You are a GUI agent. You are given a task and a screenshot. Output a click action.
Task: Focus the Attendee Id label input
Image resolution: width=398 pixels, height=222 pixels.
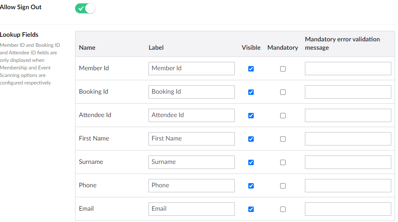pos(191,115)
